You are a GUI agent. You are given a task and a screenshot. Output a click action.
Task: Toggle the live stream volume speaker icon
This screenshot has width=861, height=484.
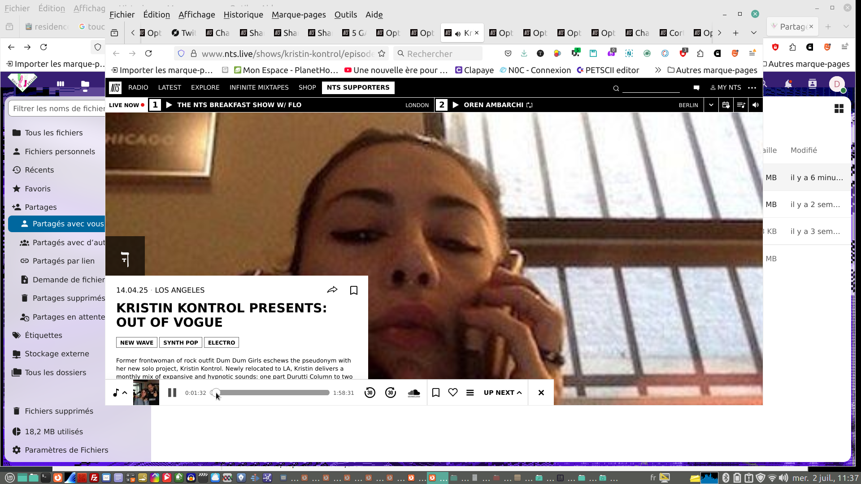point(756,105)
